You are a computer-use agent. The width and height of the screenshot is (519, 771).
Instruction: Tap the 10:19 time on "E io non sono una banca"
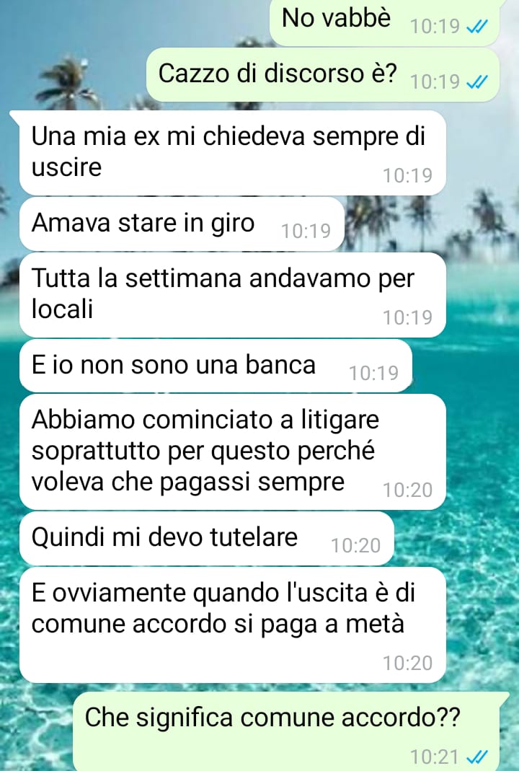[x=373, y=373]
